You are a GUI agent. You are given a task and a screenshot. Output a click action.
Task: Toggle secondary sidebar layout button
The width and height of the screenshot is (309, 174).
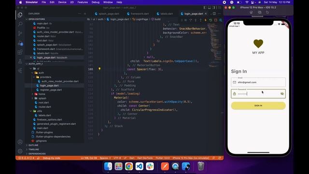[213, 8]
